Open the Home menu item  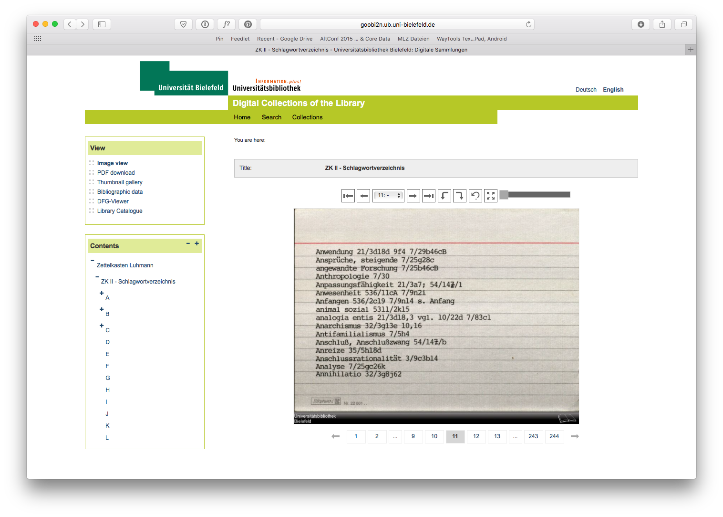242,117
